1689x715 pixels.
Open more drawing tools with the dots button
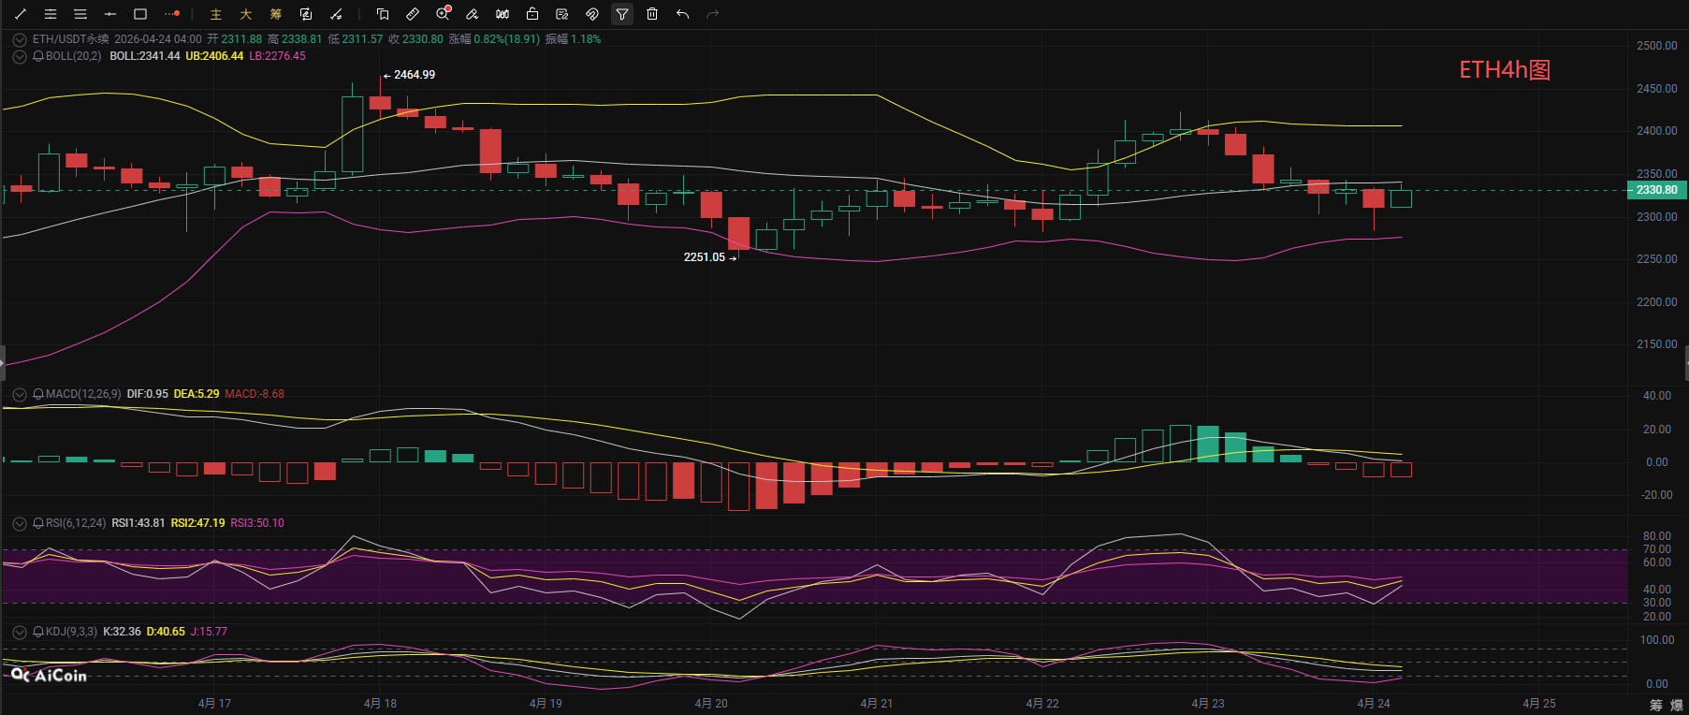(x=171, y=14)
